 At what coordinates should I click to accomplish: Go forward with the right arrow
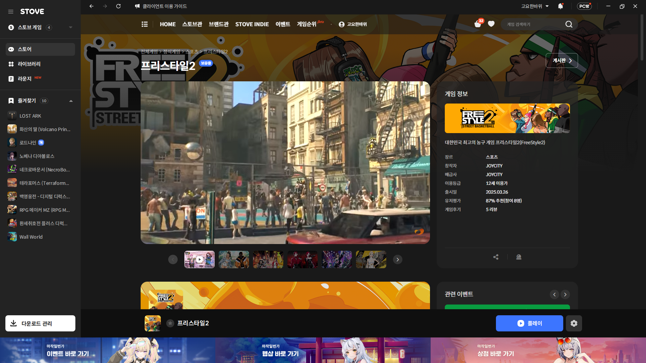pos(105,6)
